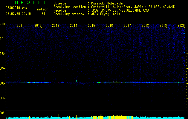Click the 2015 time marker
188x119 pixels.
tap(91, 25)
